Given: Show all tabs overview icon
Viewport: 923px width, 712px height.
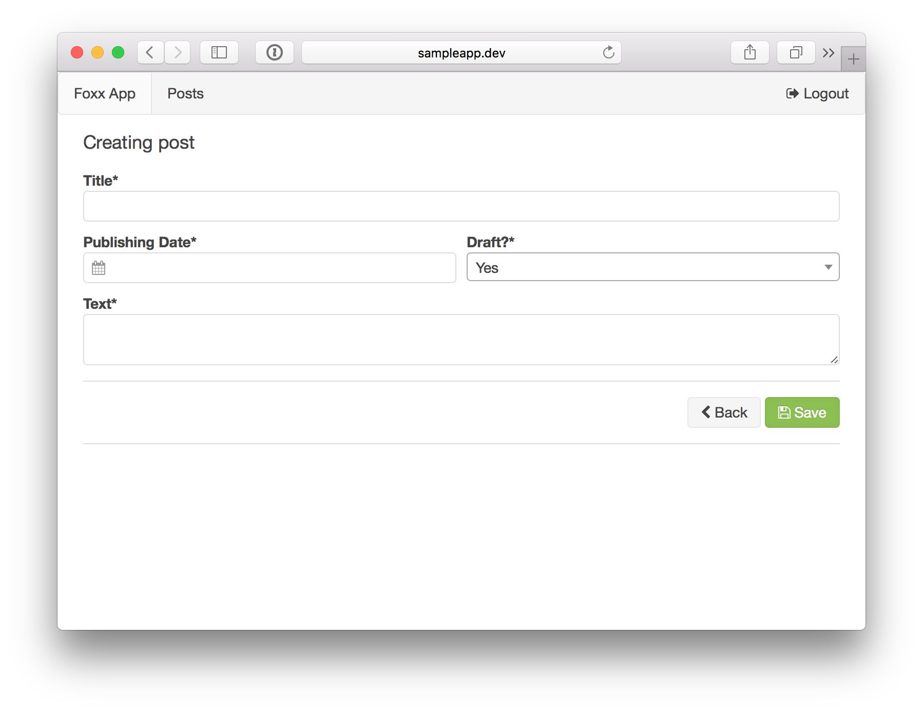Looking at the screenshot, I should 796,52.
